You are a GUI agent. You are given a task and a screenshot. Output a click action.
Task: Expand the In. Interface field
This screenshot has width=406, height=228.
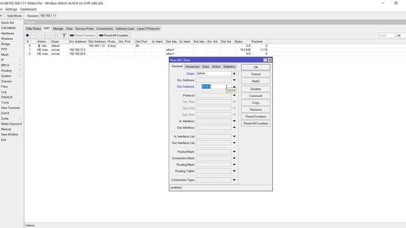tap(234, 121)
